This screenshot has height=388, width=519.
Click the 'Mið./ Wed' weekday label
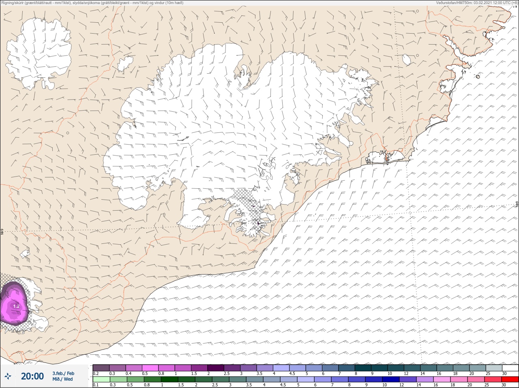point(62,379)
